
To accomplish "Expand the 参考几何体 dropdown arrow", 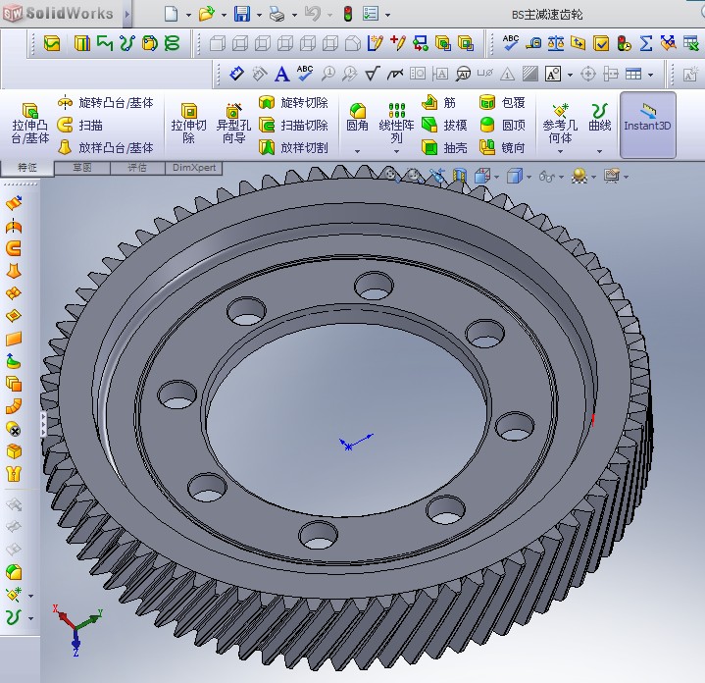I will pos(560,152).
